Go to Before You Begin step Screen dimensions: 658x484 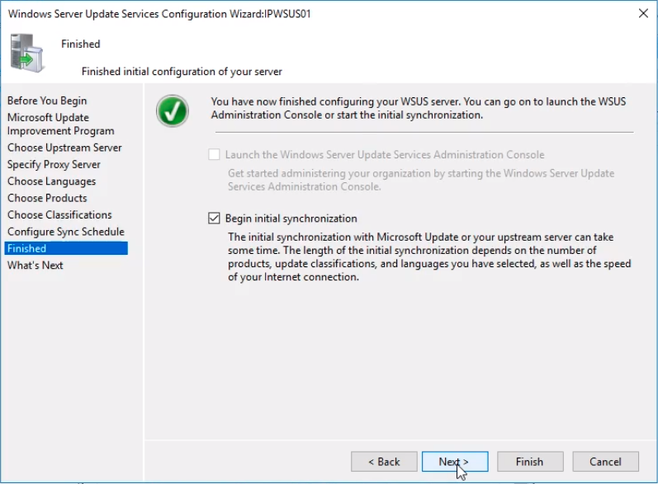[x=47, y=101]
